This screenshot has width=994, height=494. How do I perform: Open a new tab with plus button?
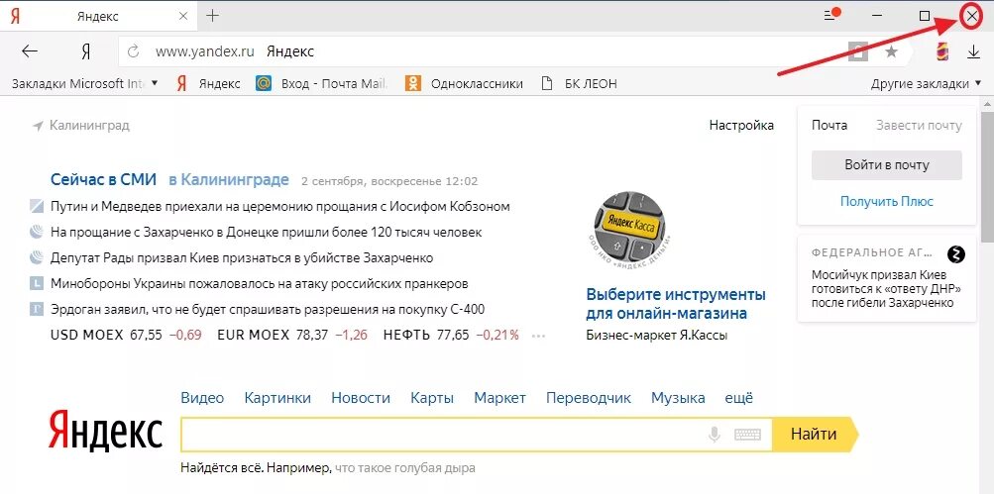pos(213,16)
